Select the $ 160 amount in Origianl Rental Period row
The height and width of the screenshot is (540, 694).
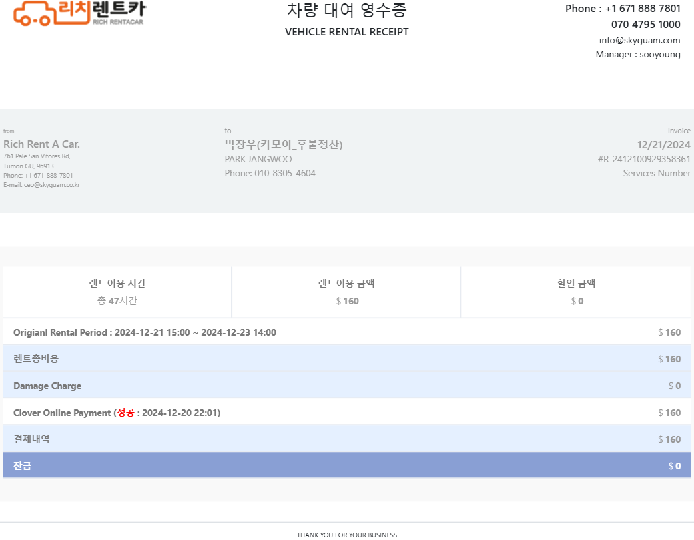[x=669, y=332]
